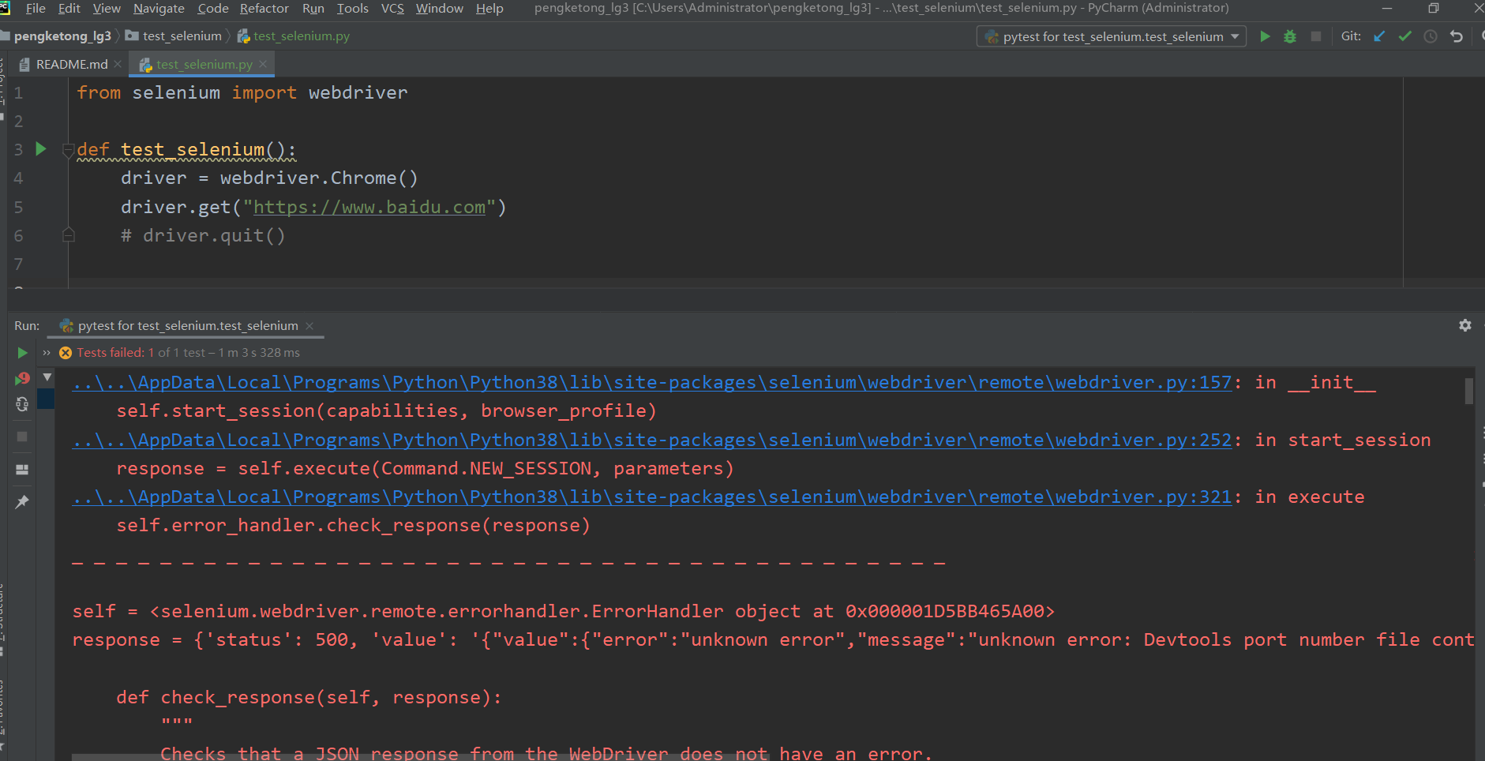Expand hidden test toolbar chevrons
This screenshot has height=761, width=1485.
pyautogui.click(x=47, y=353)
